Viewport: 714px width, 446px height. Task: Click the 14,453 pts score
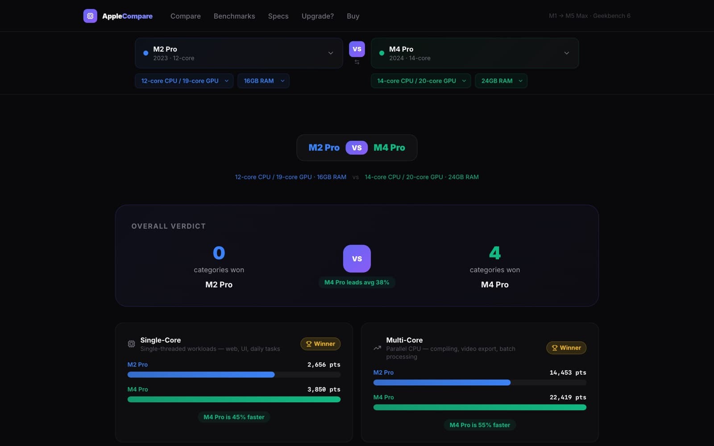(x=568, y=372)
